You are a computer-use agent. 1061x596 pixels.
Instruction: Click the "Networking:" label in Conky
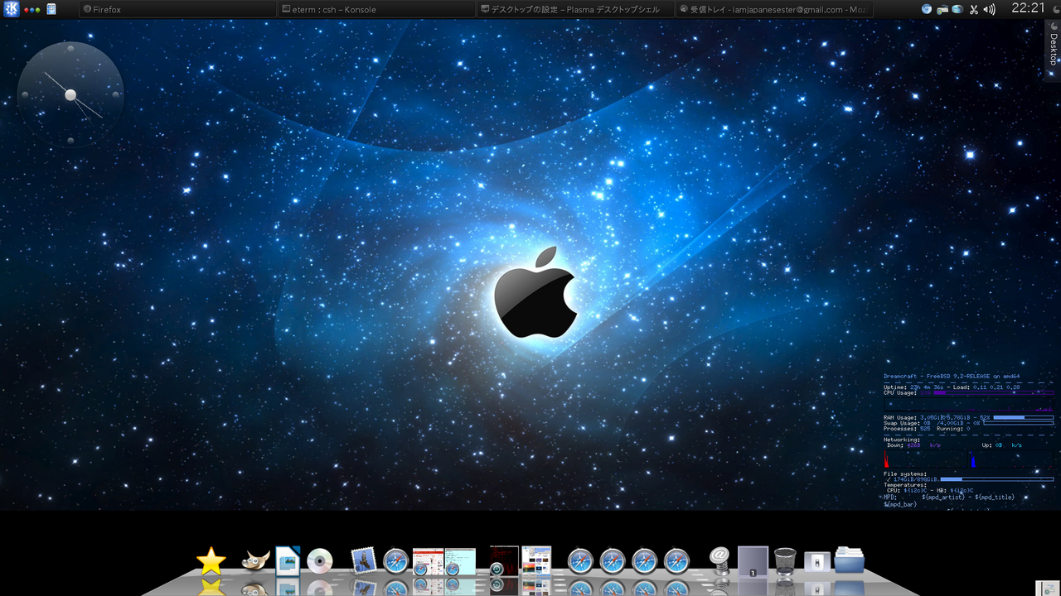pyautogui.click(x=902, y=440)
